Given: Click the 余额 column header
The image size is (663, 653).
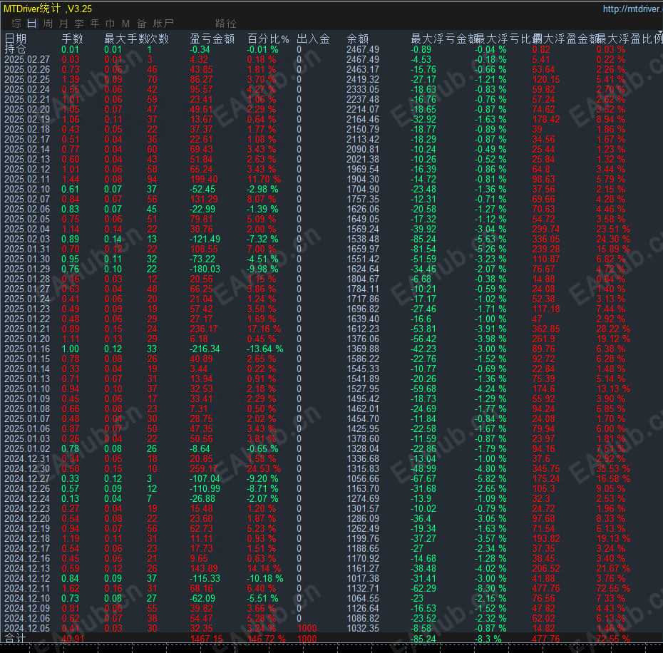Looking at the screenshot, I should [x=358, y=39].
